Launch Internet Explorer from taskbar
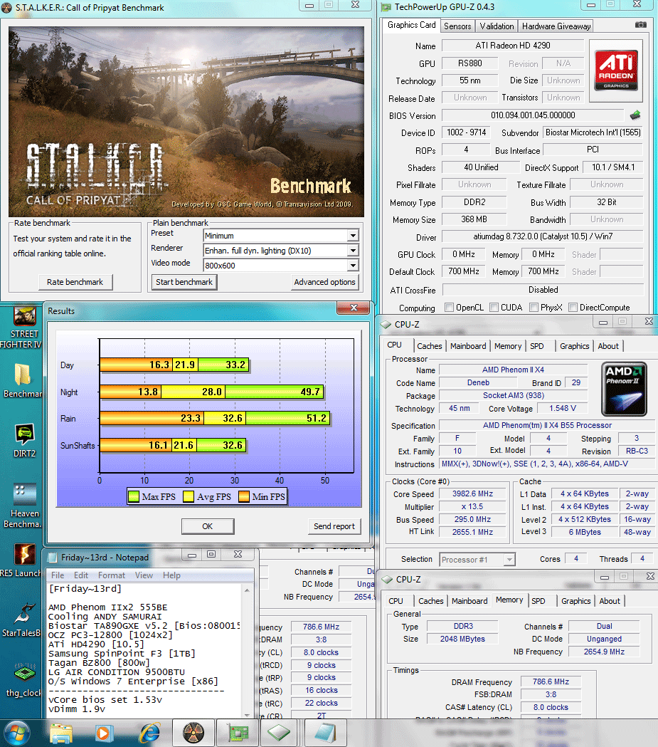Viewport: 658px width, 747px height. [149, 733]
